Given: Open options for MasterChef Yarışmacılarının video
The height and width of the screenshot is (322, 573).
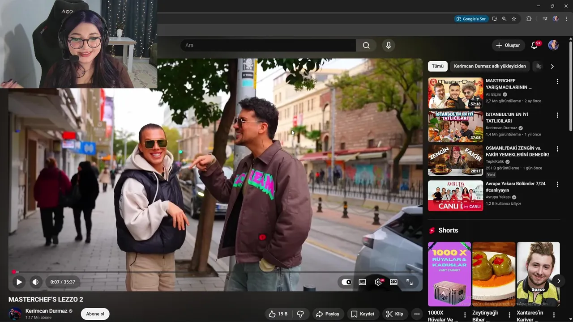Looking at the screenshot, I should pos(557,81).
